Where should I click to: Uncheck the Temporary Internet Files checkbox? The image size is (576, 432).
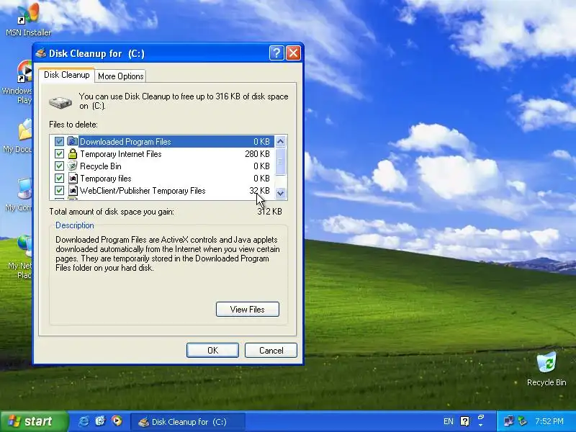[x=59, y=153]
